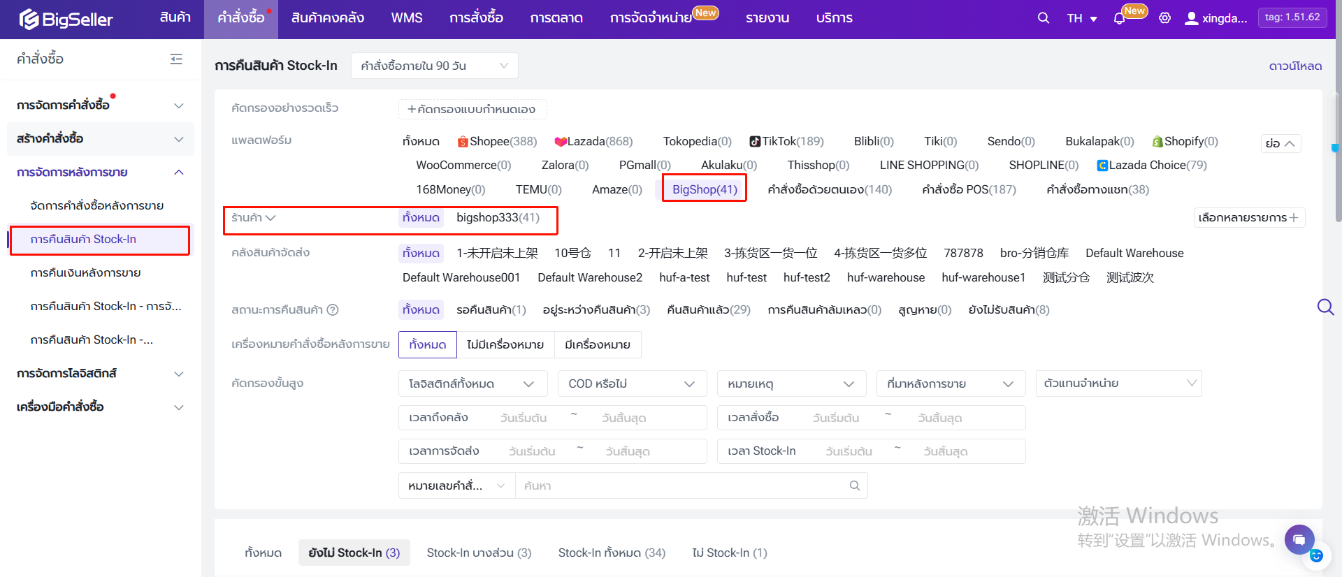Click the help icon beside return status
Image resolution: width=1342 pixels, height=577 pixels.
pyautogui.click(x=333, y=310)
